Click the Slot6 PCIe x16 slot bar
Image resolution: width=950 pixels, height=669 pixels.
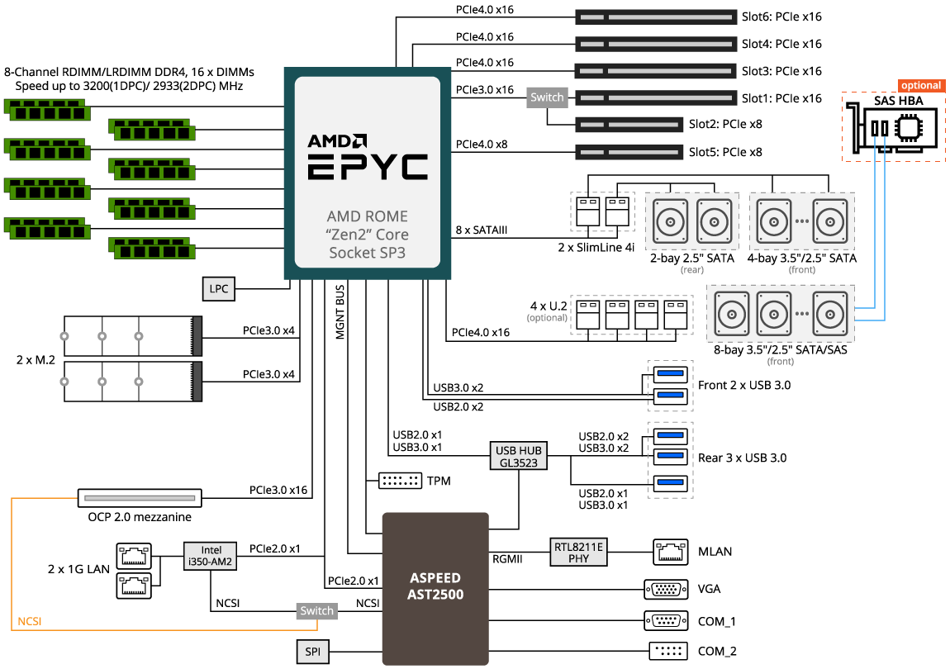pos(655,17)
